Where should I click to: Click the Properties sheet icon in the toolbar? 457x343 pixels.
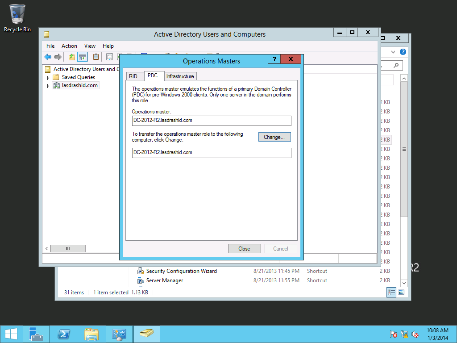(x=110, y=57)
